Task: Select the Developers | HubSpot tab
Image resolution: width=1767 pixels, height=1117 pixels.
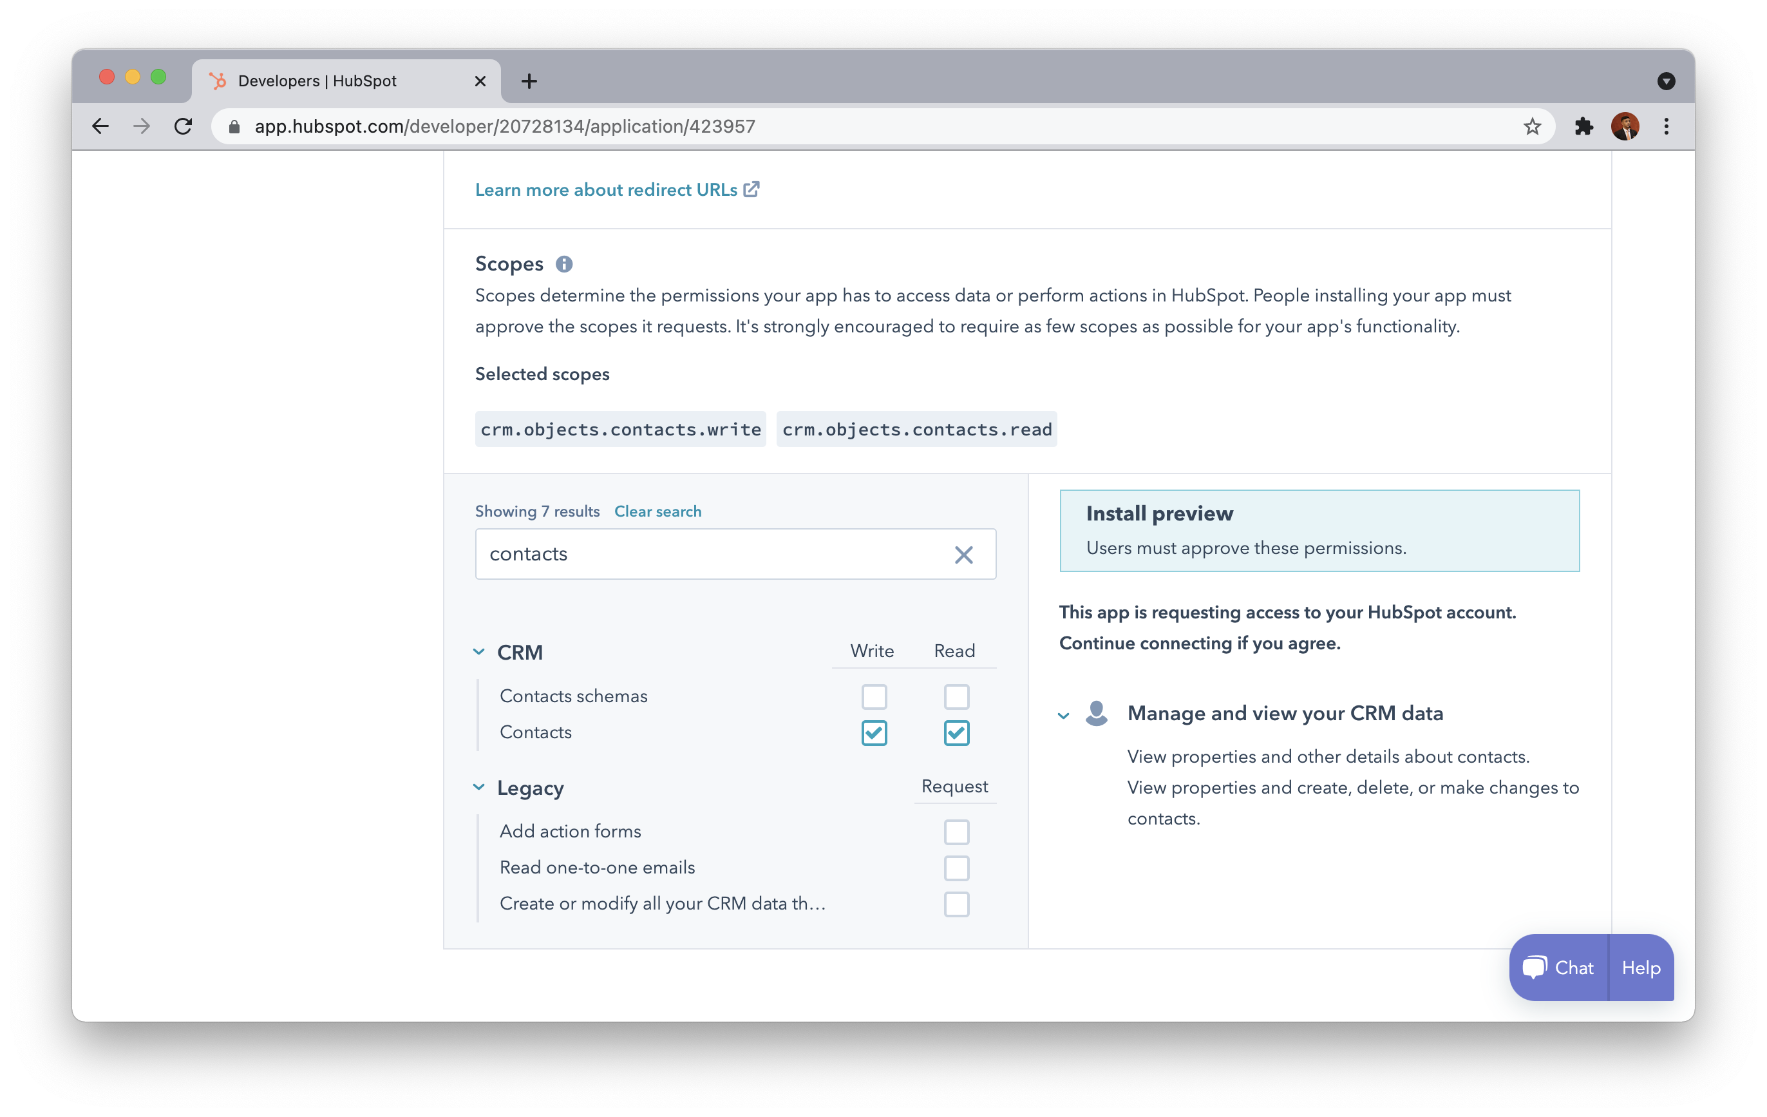Action: point(317,81)
